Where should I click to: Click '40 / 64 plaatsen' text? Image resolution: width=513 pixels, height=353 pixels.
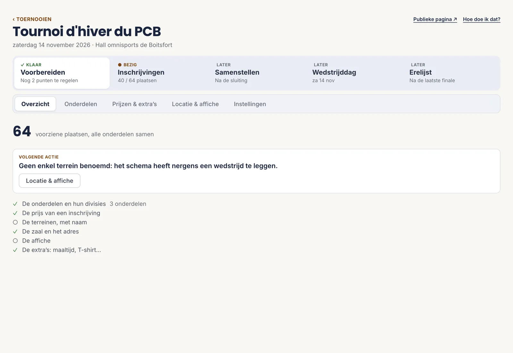coord(137,81)
